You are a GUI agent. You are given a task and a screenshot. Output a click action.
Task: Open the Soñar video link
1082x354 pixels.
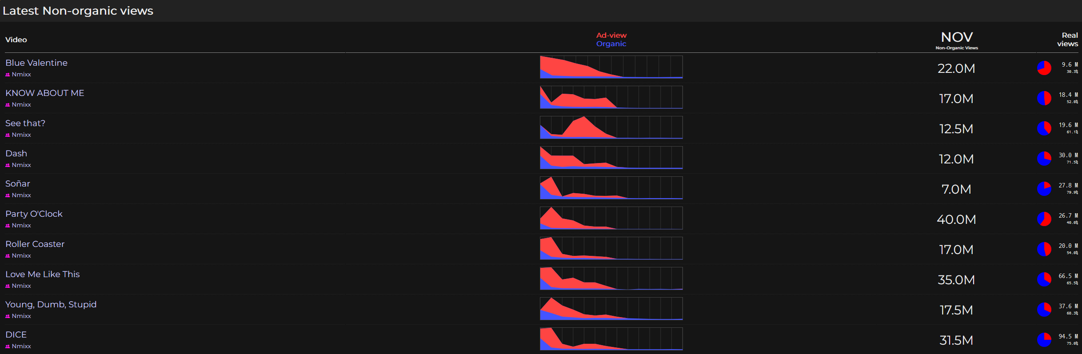(x=18, y=184)
